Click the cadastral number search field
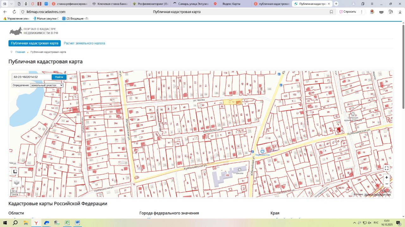The width and height of the screenshot is (405, 227). coord(32,77)
